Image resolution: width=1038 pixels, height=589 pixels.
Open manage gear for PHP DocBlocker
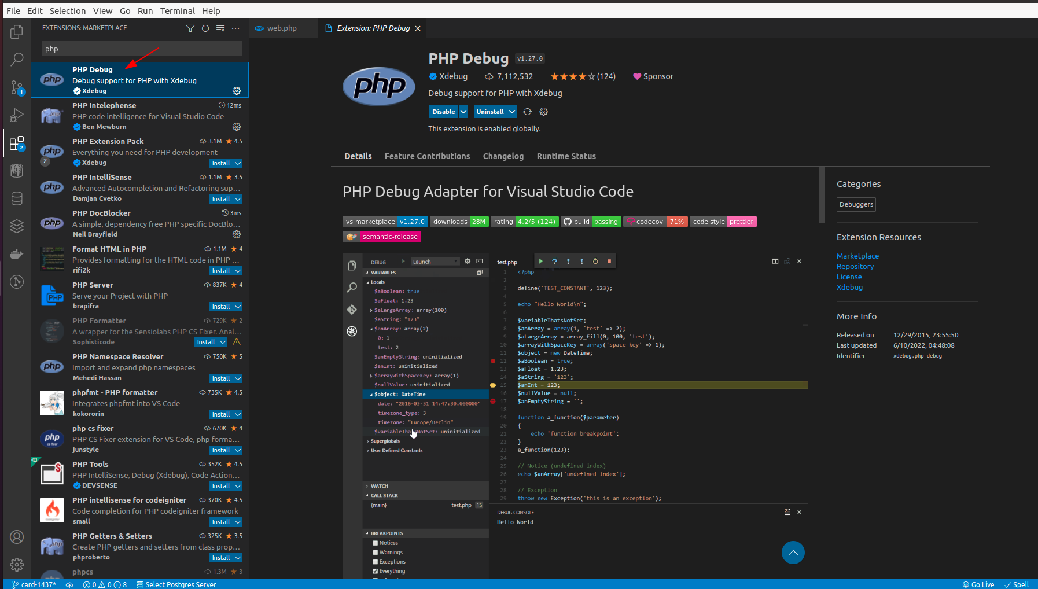237,234
